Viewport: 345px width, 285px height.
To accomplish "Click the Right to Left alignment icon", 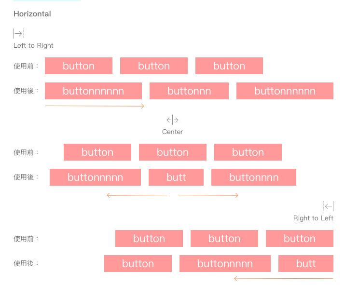I will click(329, 206).
